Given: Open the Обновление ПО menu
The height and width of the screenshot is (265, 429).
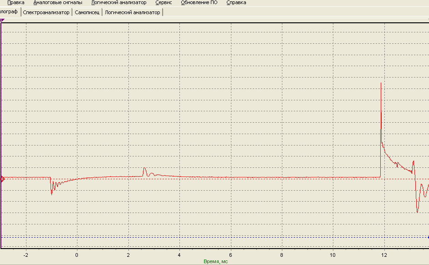Looking at the screenshot, I should click(199, 2).
